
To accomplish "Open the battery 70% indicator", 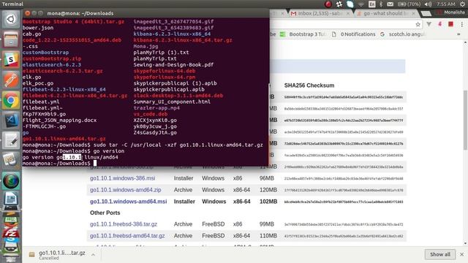I will [x=409, y=4].
